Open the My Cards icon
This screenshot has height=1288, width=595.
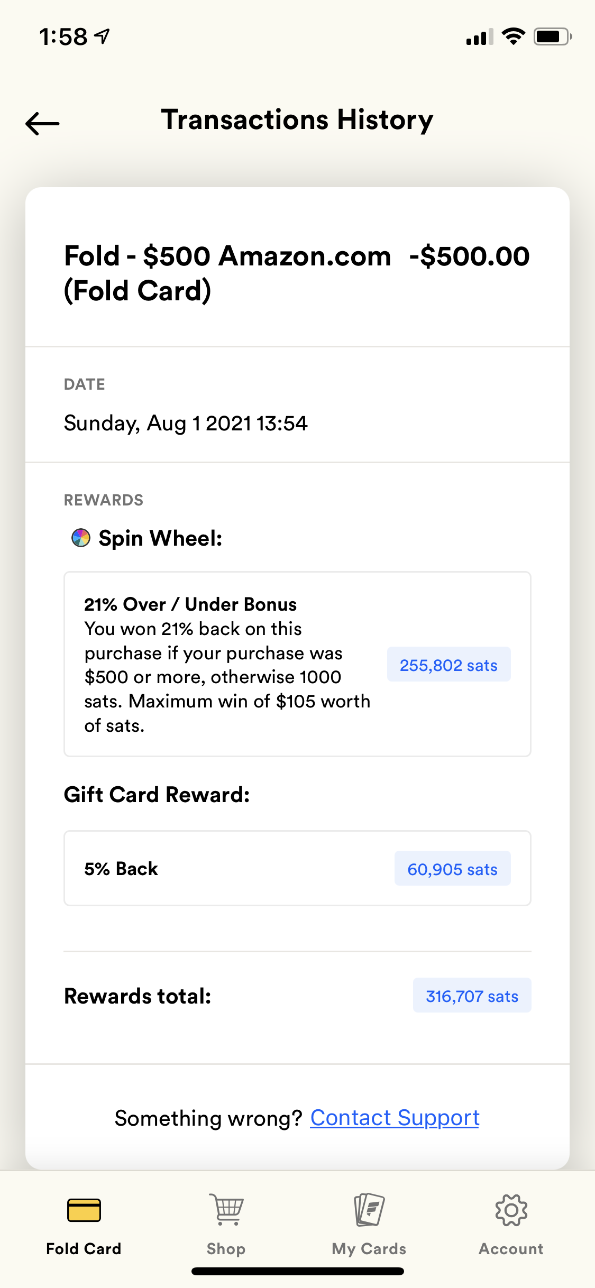[x=369, y=1209]
